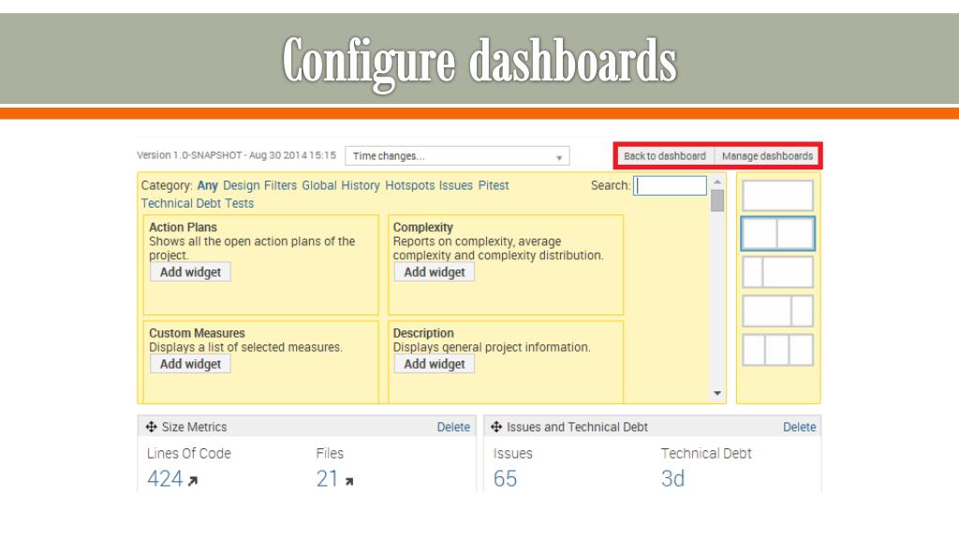Select narrow-left wide-right column layout
Viewport: 959px width, 539px height.
click(777, 272)
